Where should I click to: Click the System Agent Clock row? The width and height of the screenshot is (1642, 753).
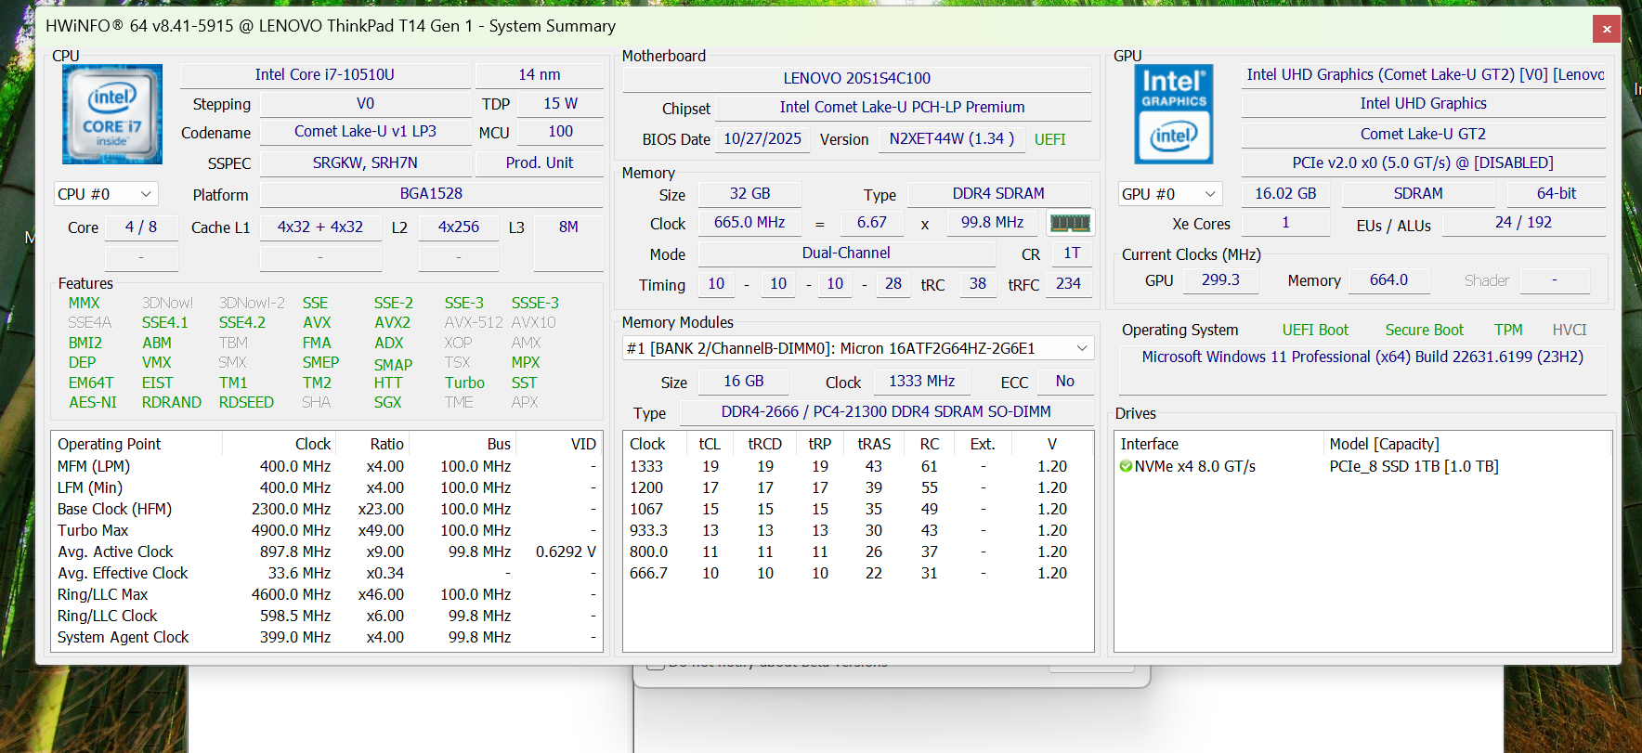pyautogui.click(x=327, y=637)
